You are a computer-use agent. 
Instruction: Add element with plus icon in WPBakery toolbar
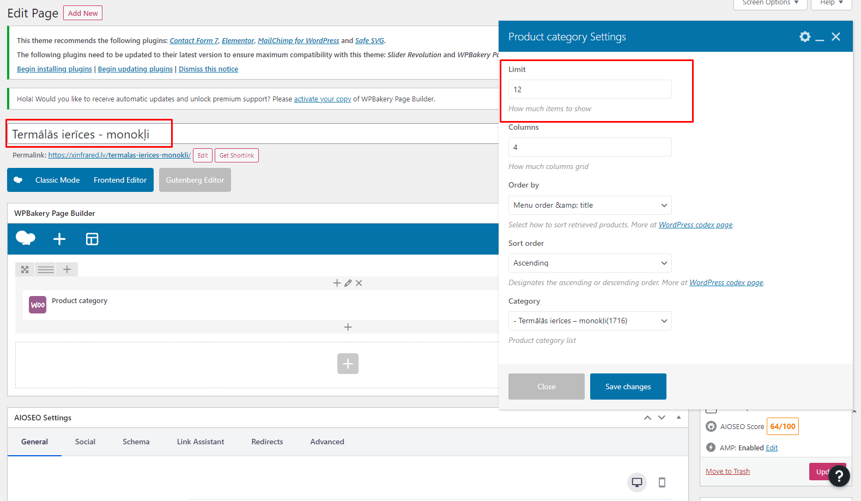(x=59, y=239)
